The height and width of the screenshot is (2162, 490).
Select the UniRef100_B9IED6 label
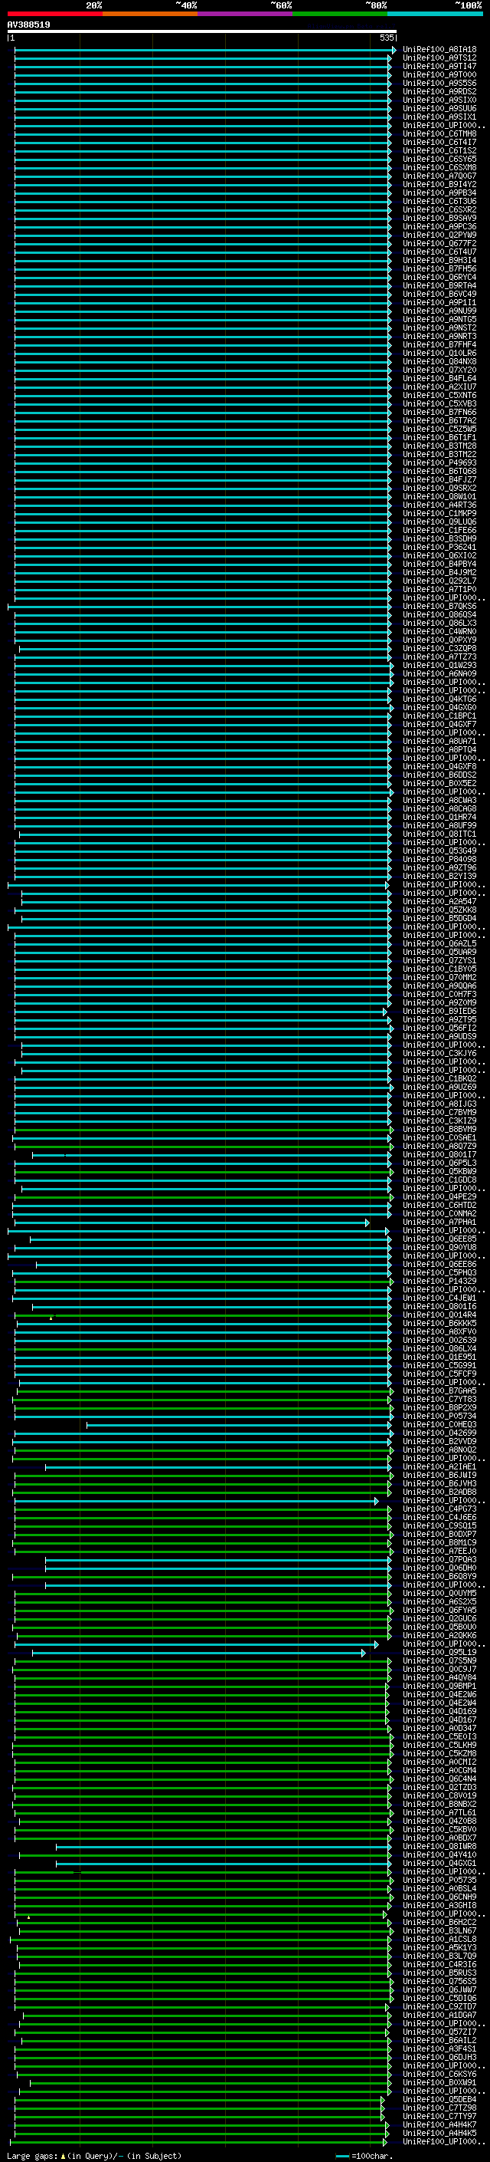point(439,1012)
